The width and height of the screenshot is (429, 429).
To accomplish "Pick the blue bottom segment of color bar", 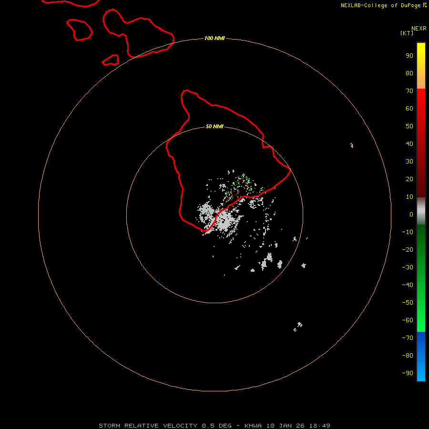I will pyautogui.click(x=421, y=357).
